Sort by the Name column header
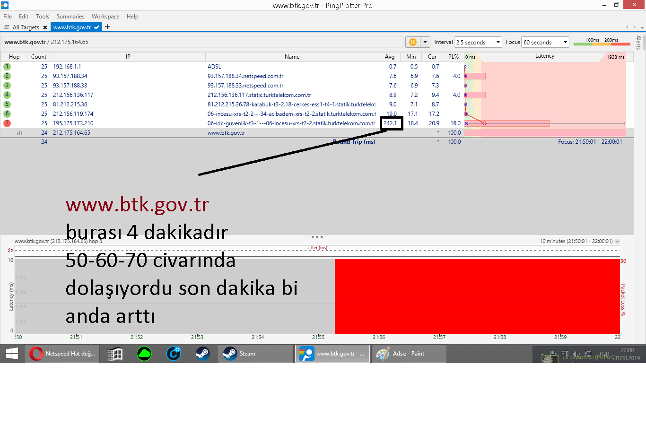The height and width of the screenshot is (443, 646). click(292, 57)
